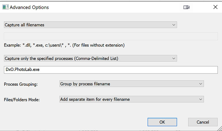Screen dimensions: 222x131
Task: Click the DxO.PhotoLab.exe process text field
Action: [110, 69]
